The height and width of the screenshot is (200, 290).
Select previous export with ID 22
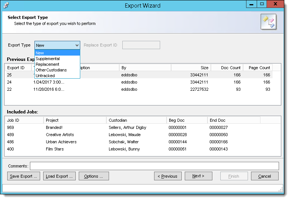click(x=139, y=89)
